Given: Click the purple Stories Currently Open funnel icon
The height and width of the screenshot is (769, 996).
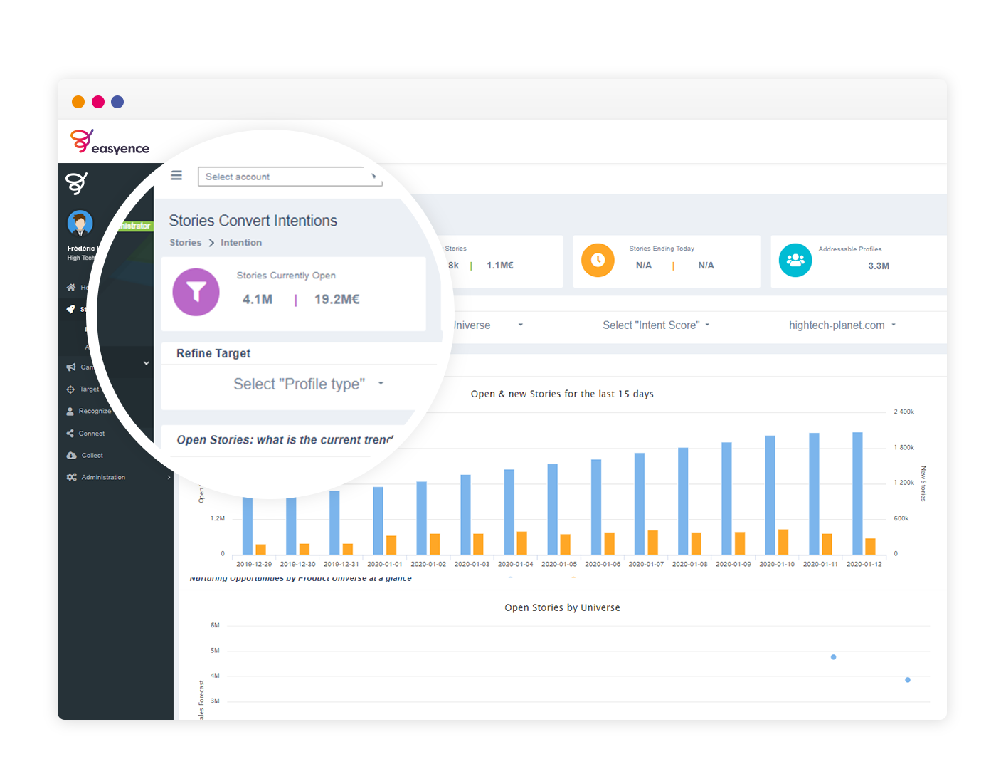Looking at the screenshot, I should tap(196, 292).
